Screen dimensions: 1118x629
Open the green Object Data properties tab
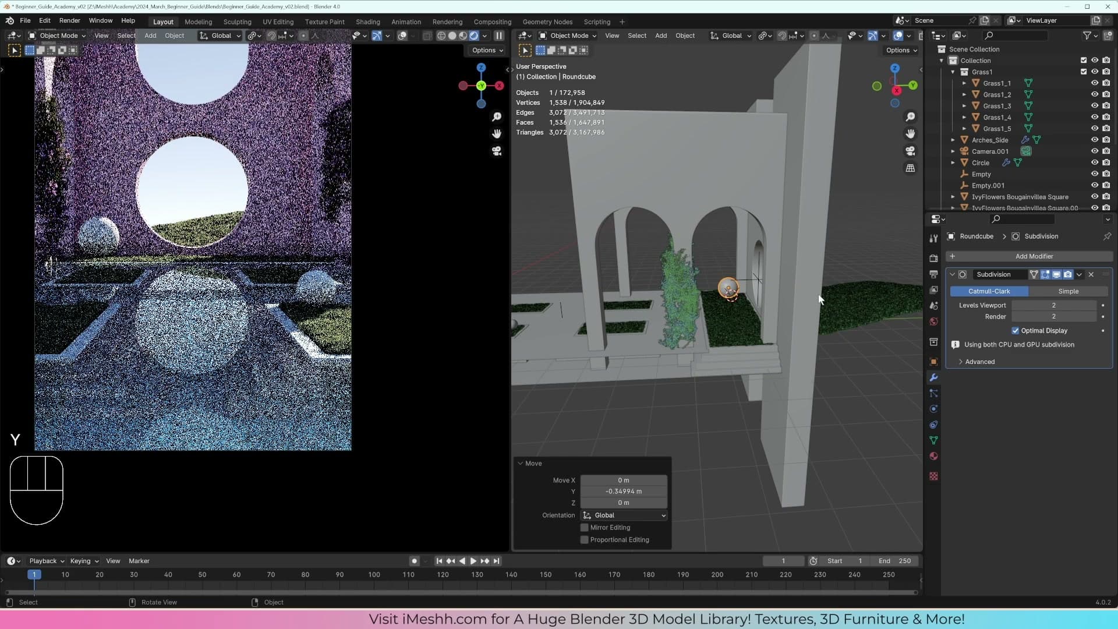tap(933, 440)
